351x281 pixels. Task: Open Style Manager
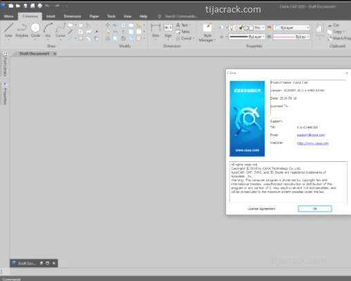pyautogui.click(x=207, y=33)
